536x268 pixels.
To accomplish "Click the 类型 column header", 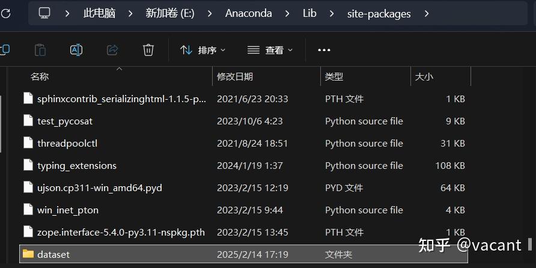I will [x=333, y=77].
